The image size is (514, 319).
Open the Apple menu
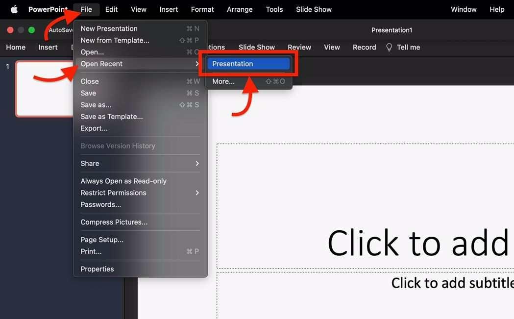[13, 9]
